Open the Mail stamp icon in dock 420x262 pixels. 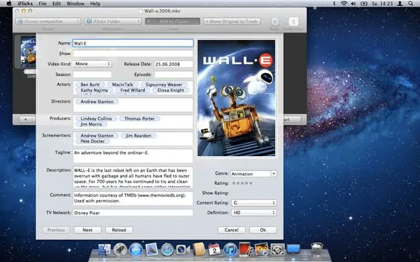tap(152, 250)
